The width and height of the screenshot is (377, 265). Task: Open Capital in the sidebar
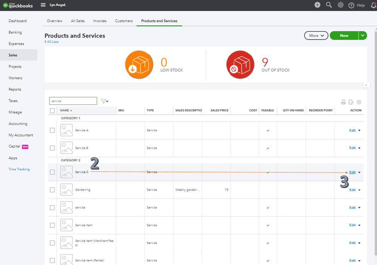click(x=14, y=146)
